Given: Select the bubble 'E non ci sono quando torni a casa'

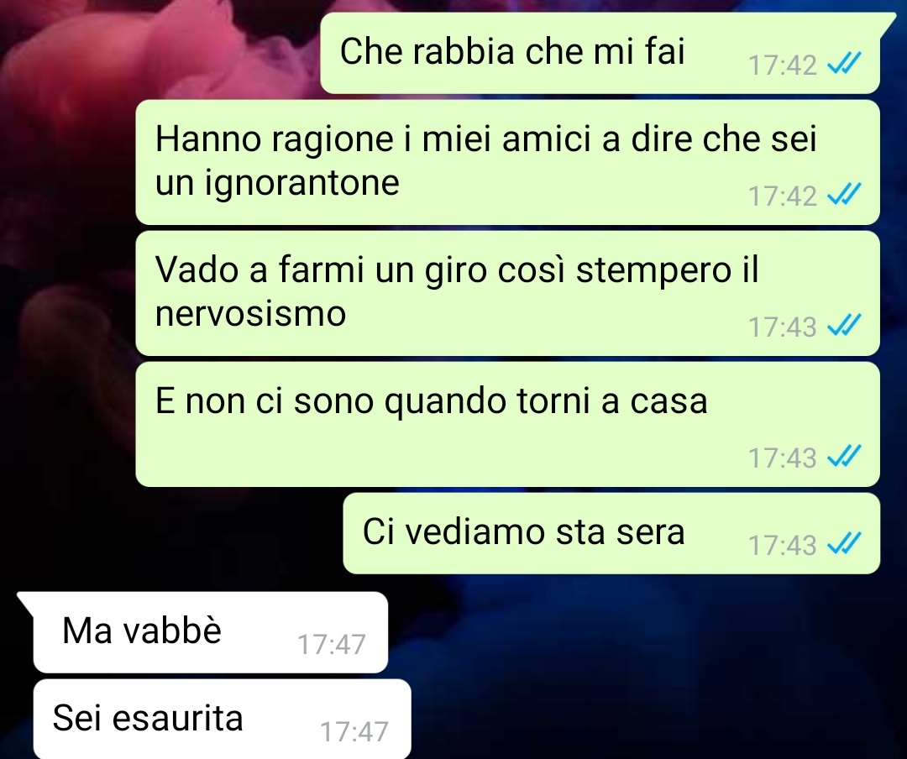Looking at the screenshot, I should click(x=507, y=424).
